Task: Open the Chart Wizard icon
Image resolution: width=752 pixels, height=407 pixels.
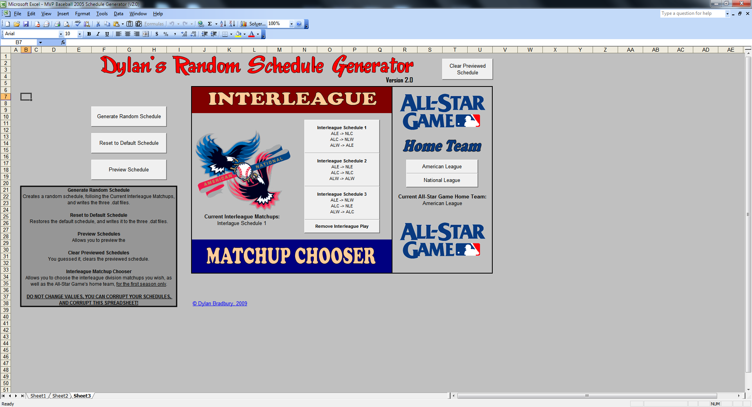Action: point(244,24)
